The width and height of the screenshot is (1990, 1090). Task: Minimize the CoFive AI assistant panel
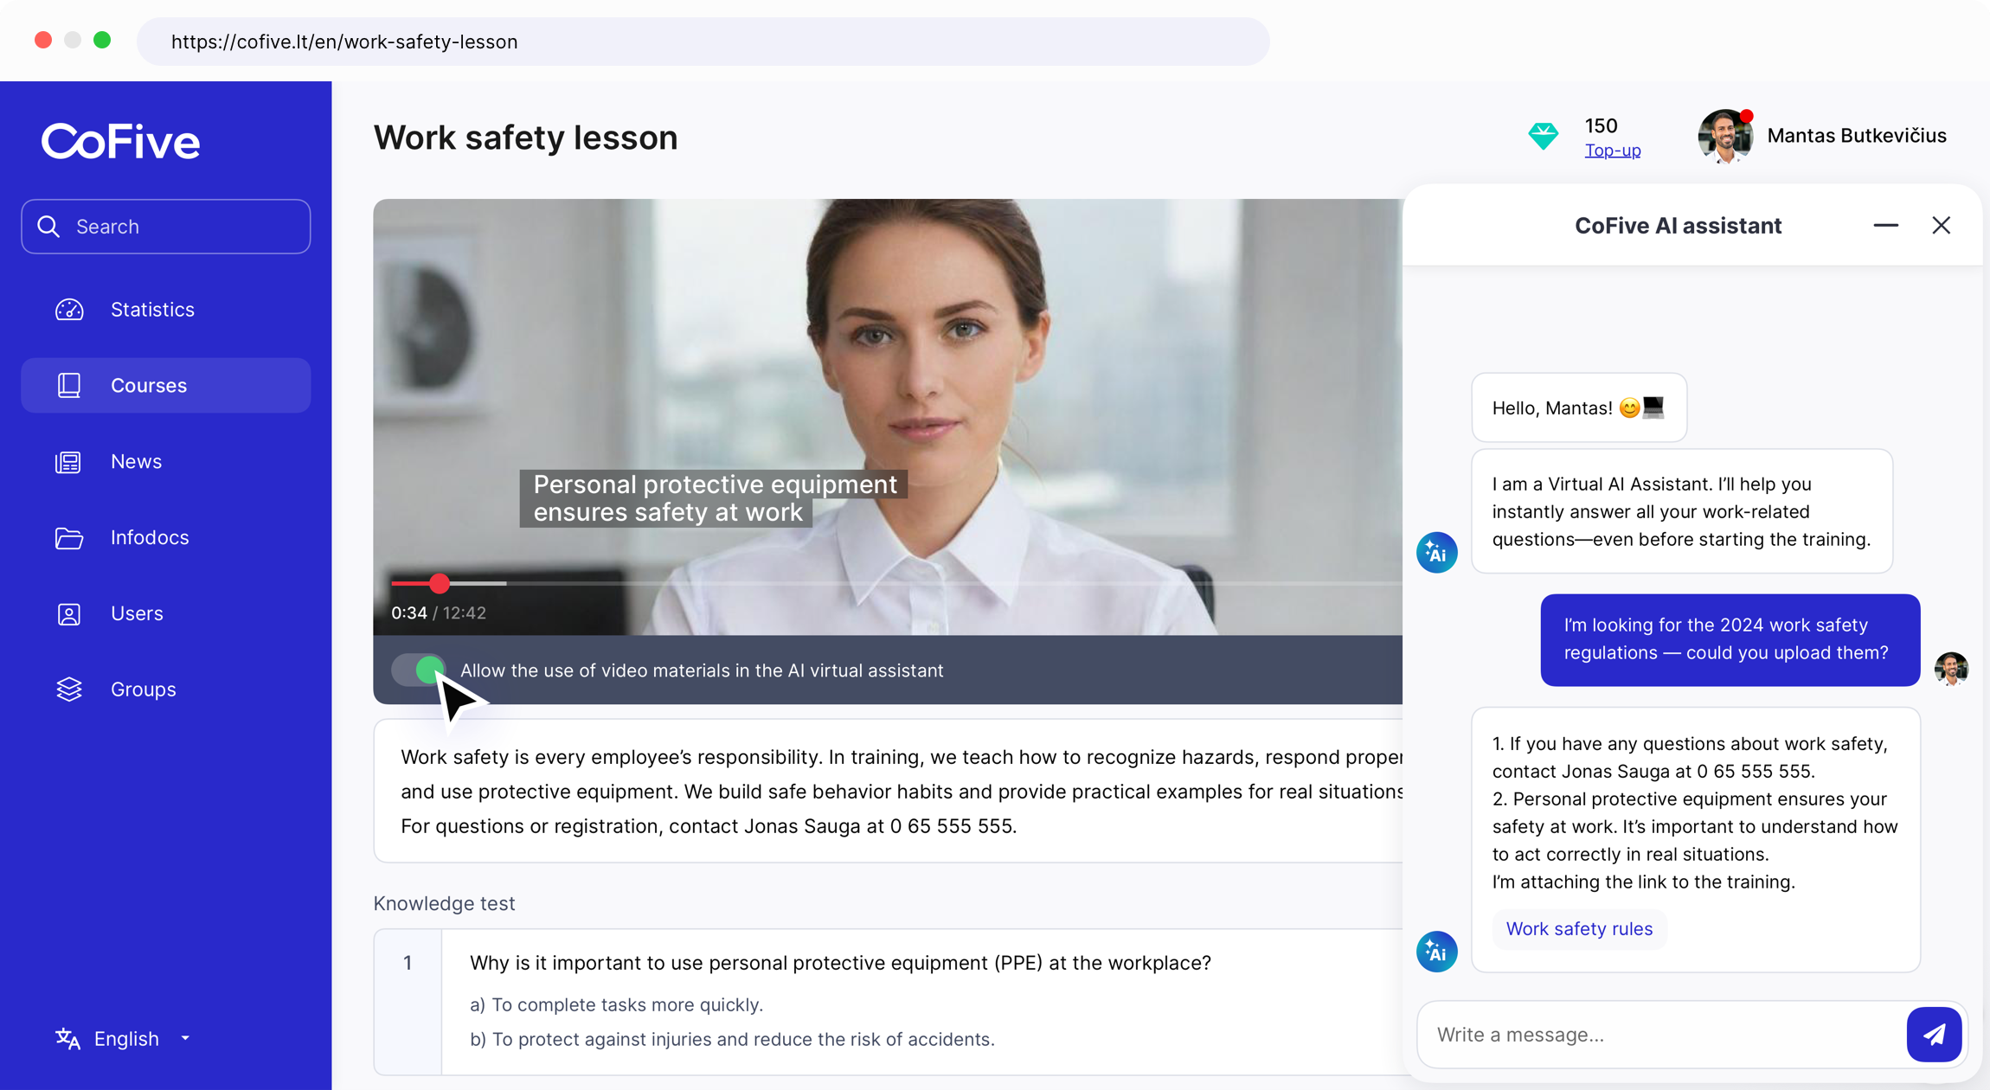tap(1885, 226)
